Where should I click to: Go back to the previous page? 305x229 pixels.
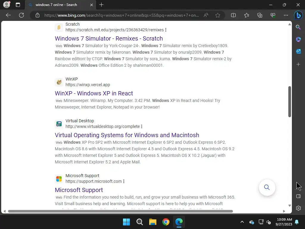[x=8, y=15]
